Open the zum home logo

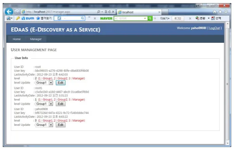coord(28,18)
